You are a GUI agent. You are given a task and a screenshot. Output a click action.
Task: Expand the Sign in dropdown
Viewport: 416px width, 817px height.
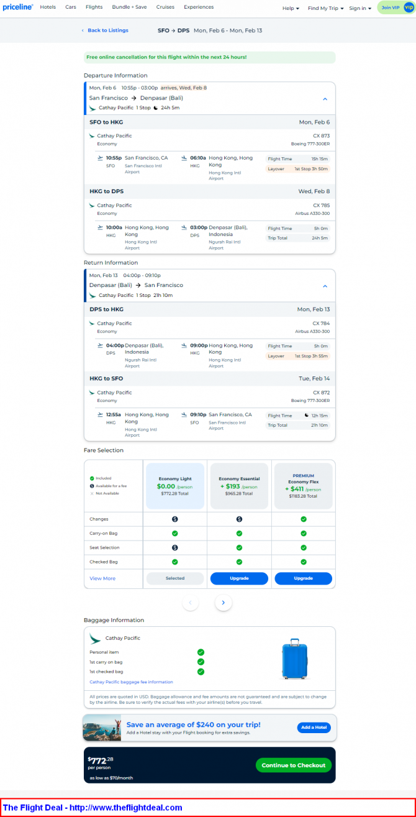coord(360,9)
